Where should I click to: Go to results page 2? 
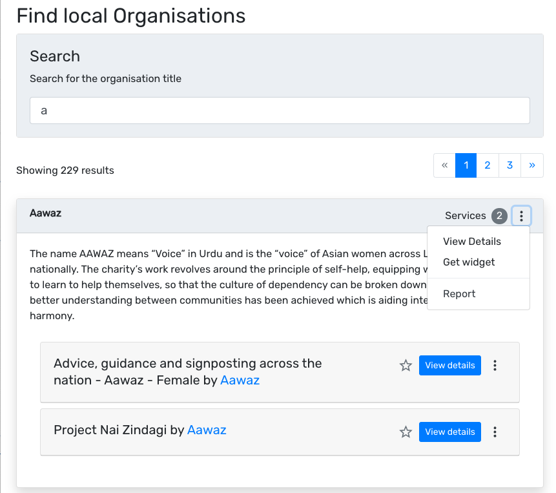point(487,165)
